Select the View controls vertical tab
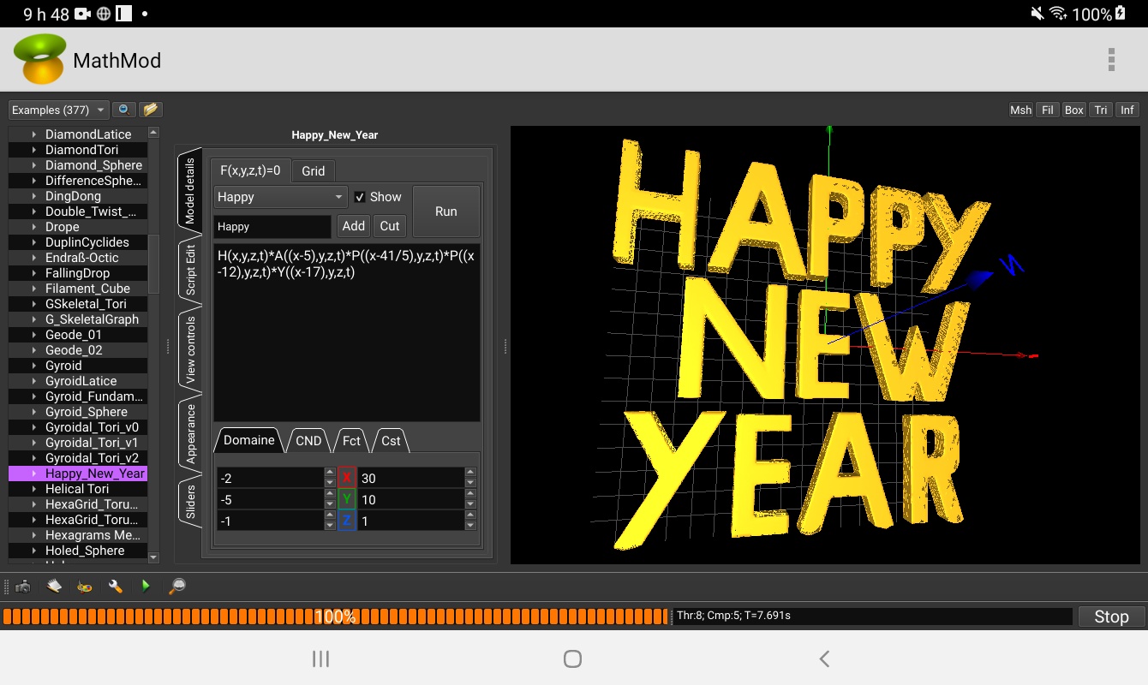Screen dimensions: 1148x685 (x=189, y=348)
